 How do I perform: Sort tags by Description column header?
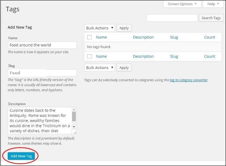click(x=143, y=37)
